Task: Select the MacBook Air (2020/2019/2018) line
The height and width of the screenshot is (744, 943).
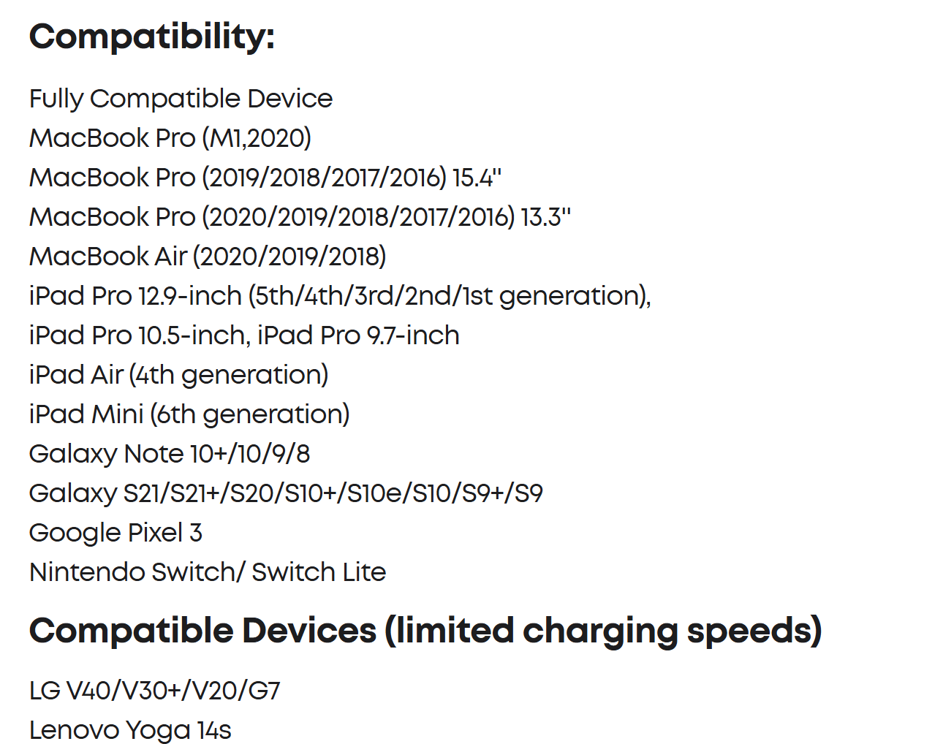Action: click(x=208, y=257)
